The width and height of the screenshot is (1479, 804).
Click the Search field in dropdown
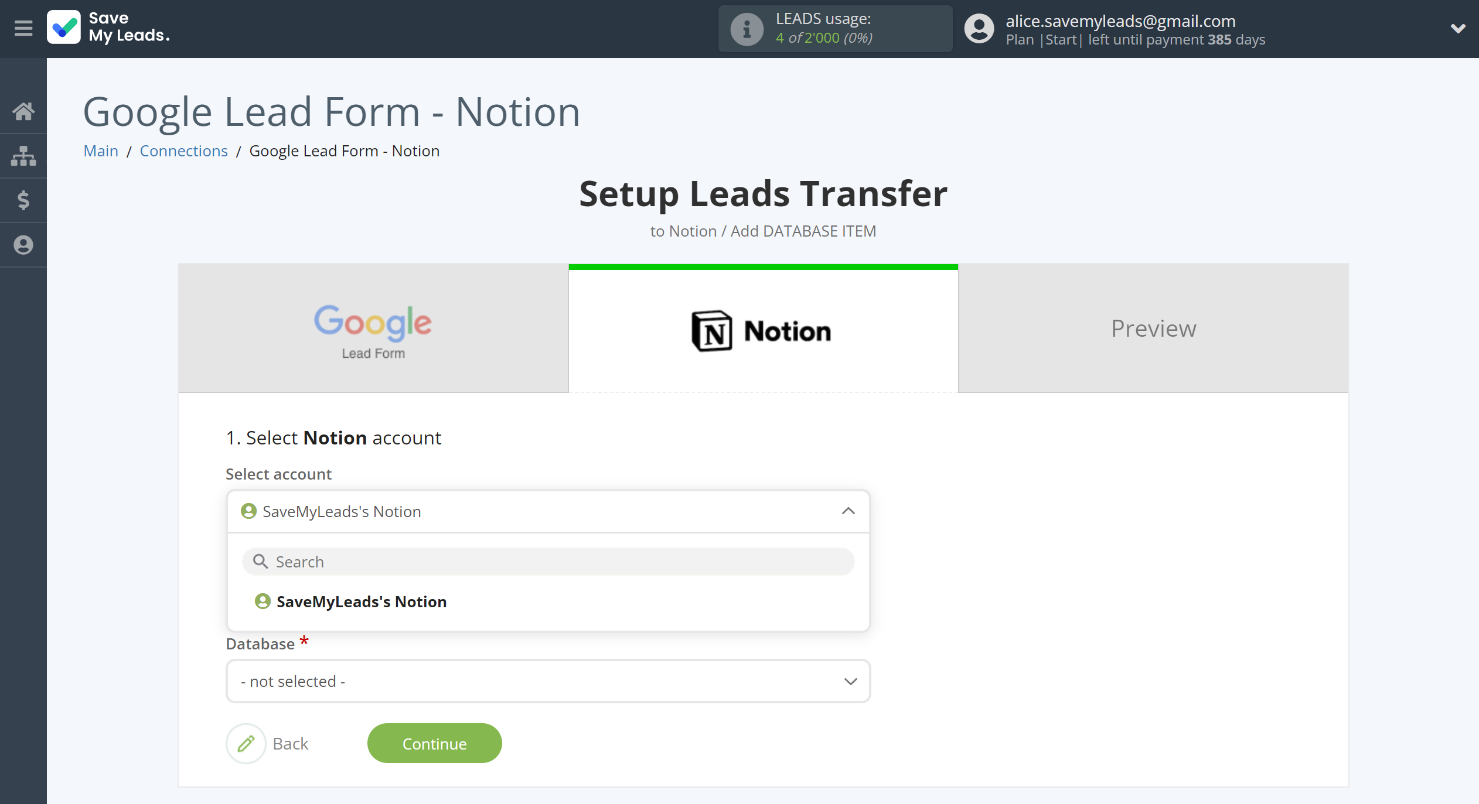point(548,562)
